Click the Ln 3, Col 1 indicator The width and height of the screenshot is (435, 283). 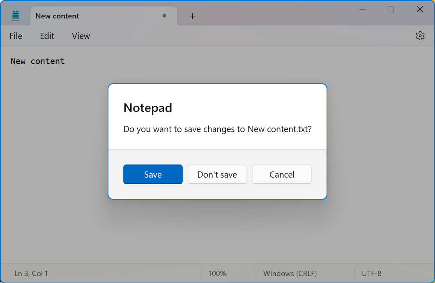(31, 274)
